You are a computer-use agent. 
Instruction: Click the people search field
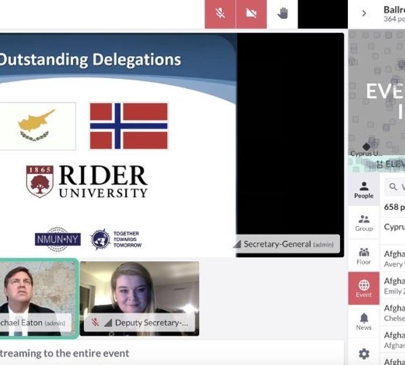(x=394, y=186)
